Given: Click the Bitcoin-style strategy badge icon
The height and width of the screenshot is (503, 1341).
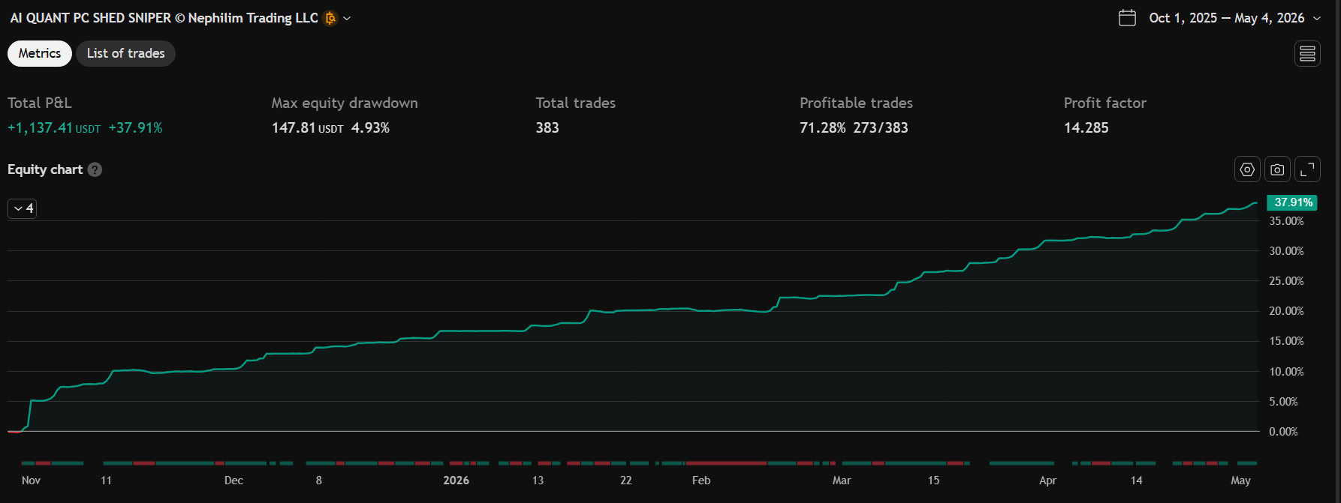Looking at the screenshot, I should pos(330,18).
